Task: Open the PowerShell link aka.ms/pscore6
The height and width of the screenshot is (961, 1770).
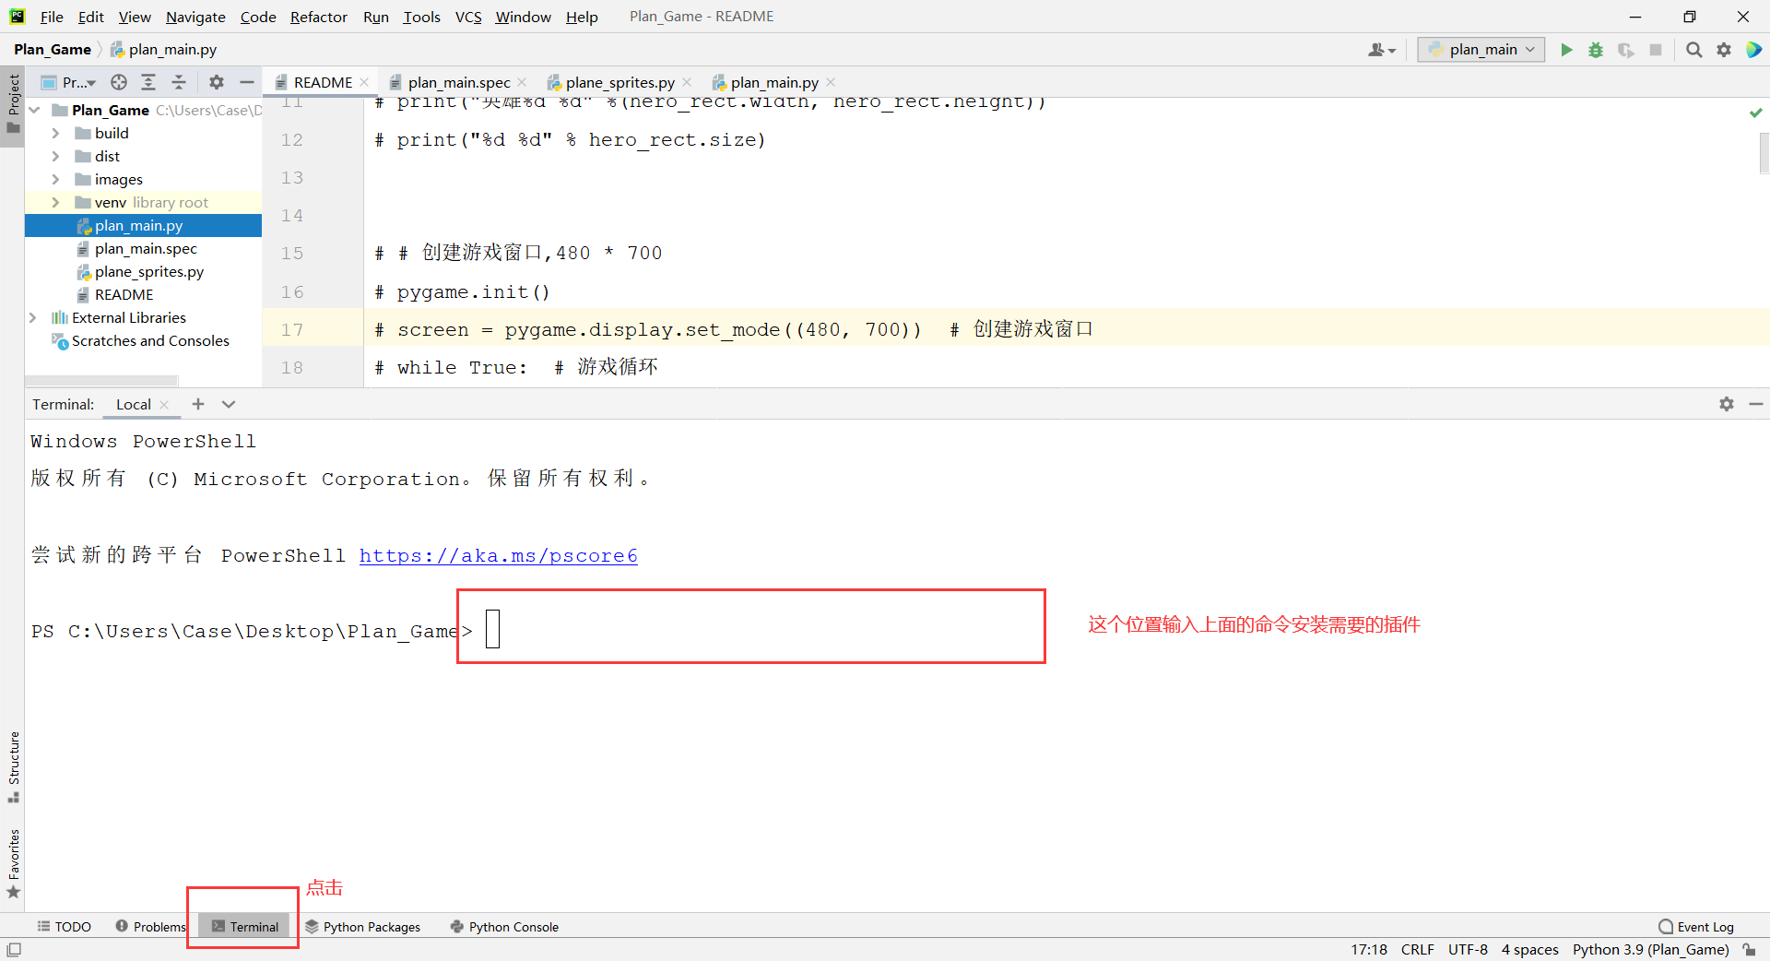Action: [498, 555]
